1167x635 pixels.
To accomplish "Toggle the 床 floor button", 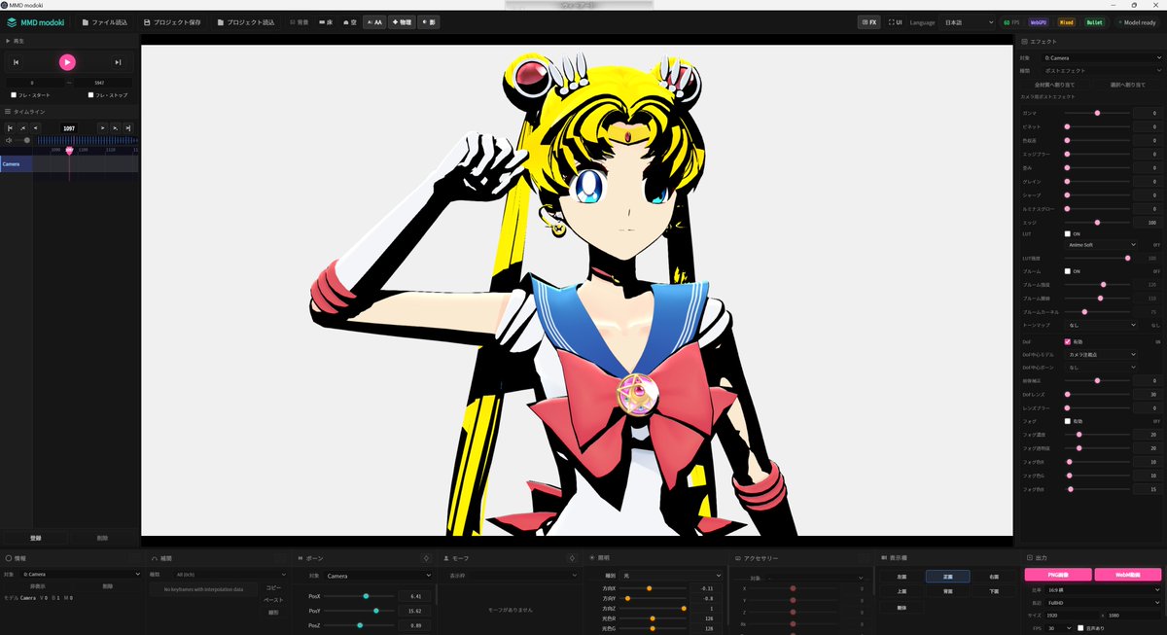I will [326, 21].
